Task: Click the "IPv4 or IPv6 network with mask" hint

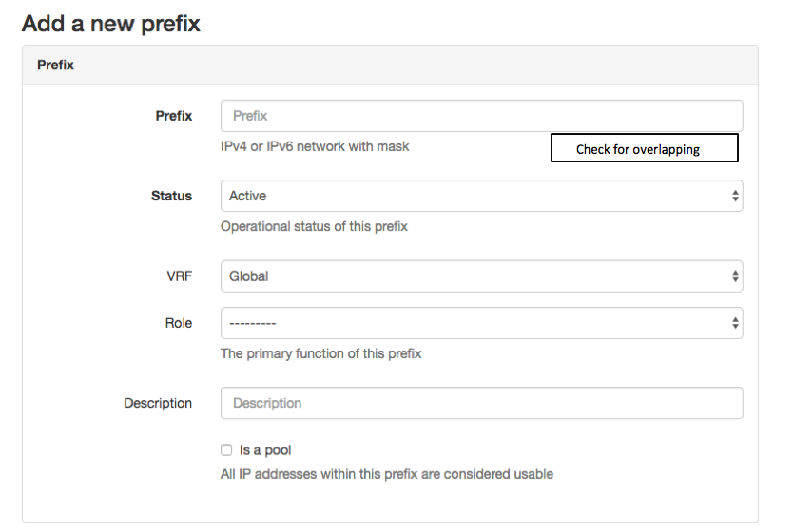Action: coord(315,146)
